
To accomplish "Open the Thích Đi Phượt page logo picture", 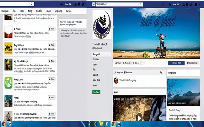I will click(x=102, y=25).
